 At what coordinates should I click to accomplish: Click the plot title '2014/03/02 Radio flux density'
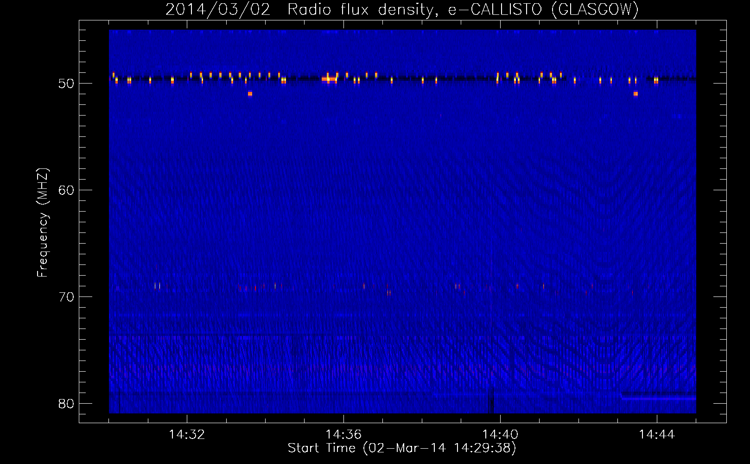(402, 9)
